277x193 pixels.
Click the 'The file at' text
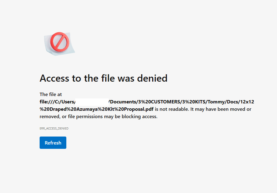tap(51, 95)
